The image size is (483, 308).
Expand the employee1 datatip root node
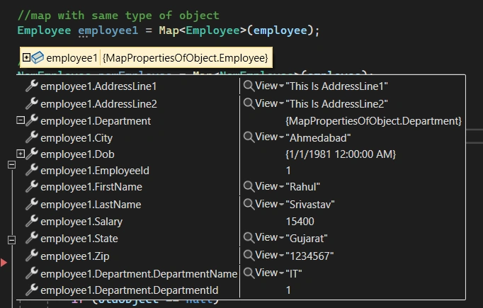click(26, 57)
